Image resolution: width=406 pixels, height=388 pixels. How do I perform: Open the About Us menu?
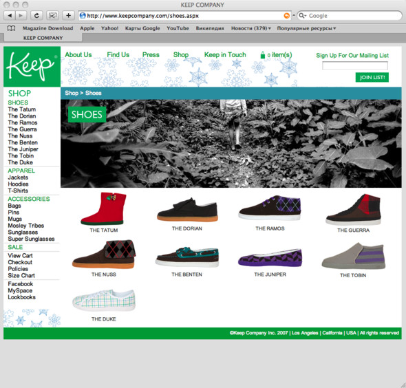(78, 55)
